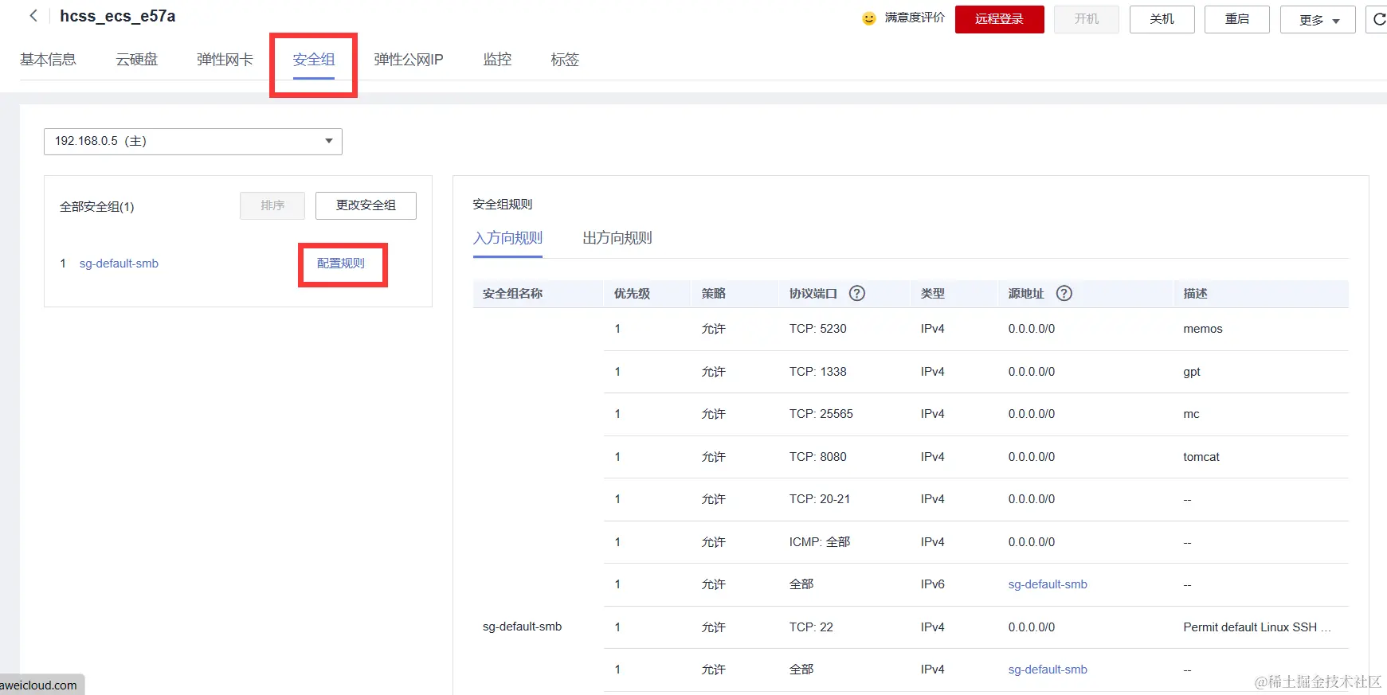Click the 关机 shutdown button
Image resolution: width=1387 pixels, height=695 pixels.
[1162, 19]
